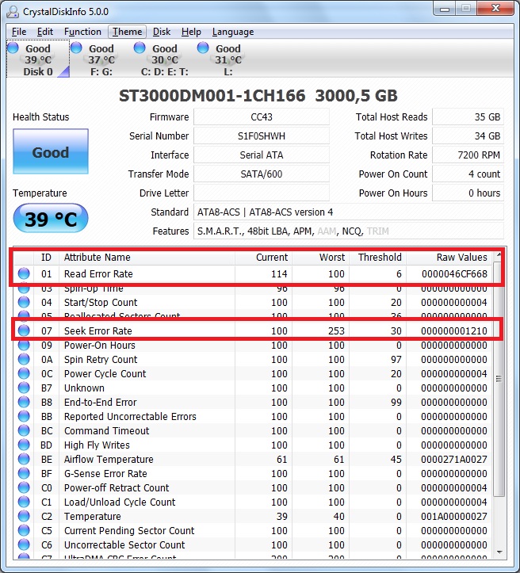The width and height of the screenshot is (520, 573).
Task: Click the Total Host Writes value 34 GB
Action: tap(468, 136)
